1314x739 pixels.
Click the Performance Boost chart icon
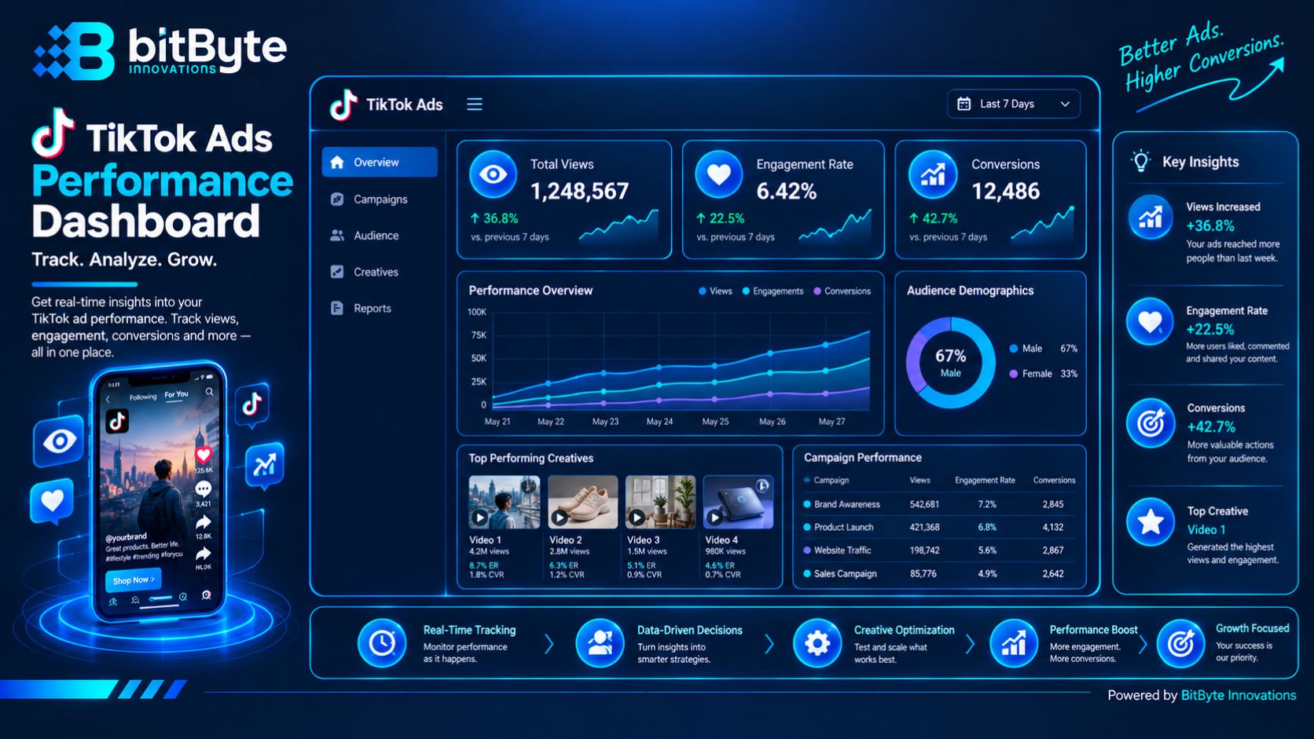point(1013,643)
